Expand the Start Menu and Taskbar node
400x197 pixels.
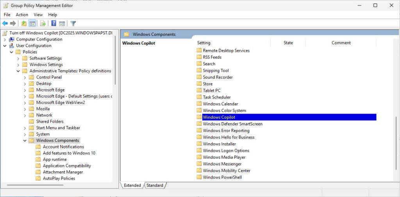25,128
